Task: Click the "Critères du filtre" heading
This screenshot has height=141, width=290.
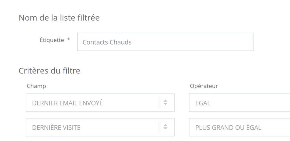Action: pyautogui.click(x=50, y=71)
